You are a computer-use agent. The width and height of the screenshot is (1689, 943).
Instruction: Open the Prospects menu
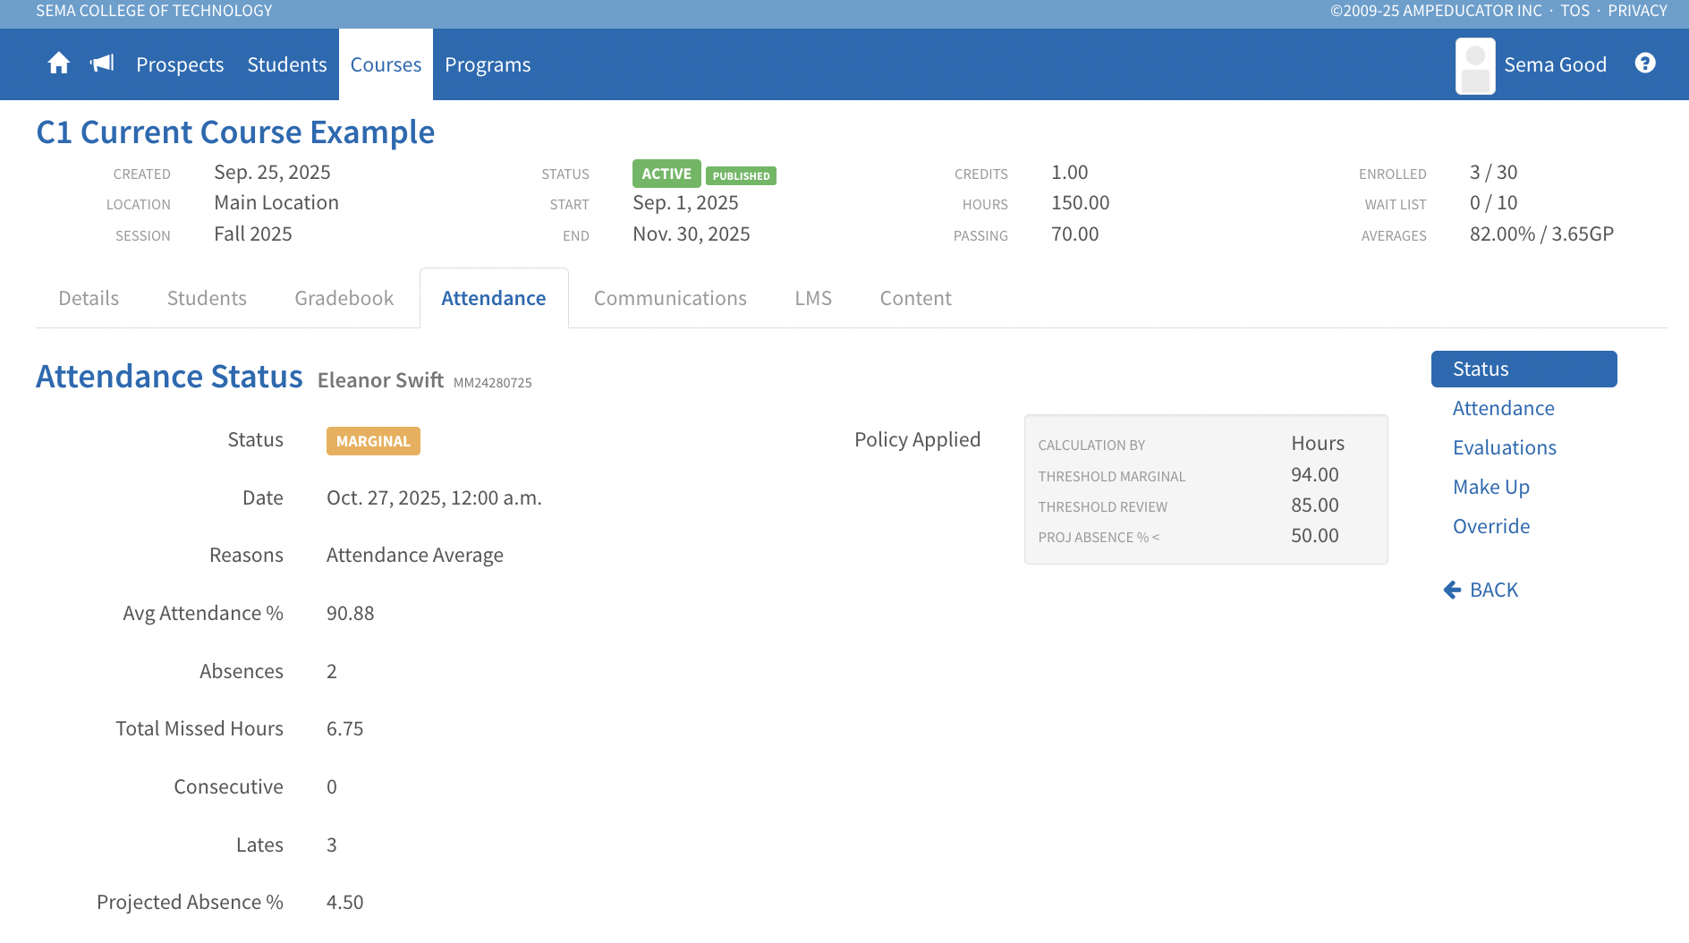click(180, 64)
